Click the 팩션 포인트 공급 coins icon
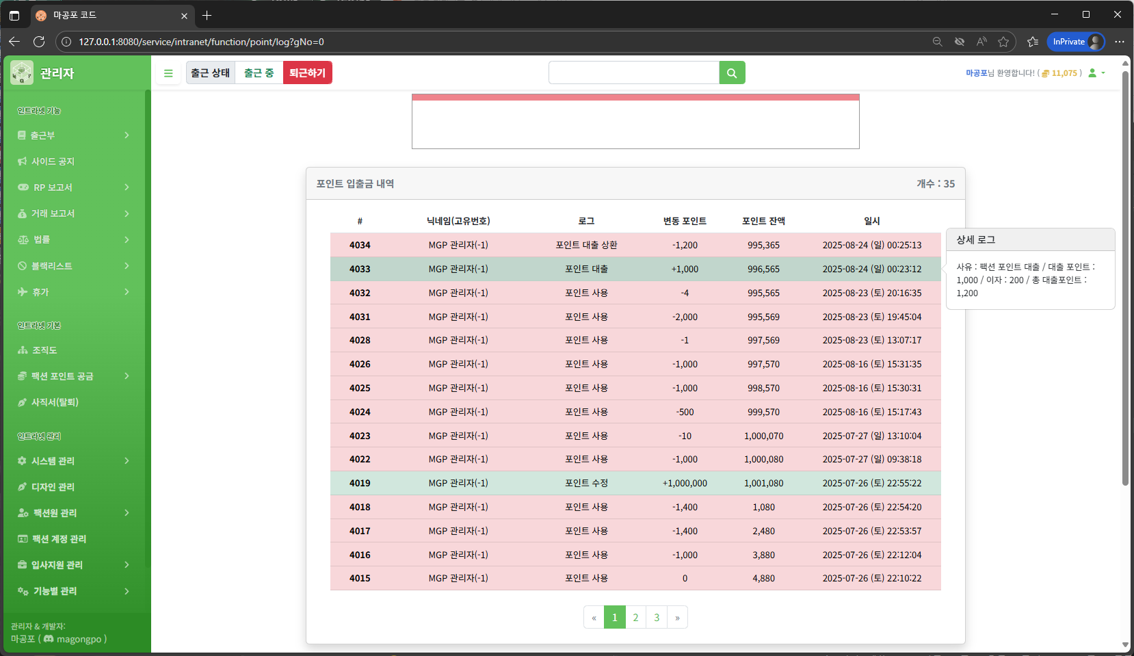This screenshot has width=1134, height=656. coord(22,376)
